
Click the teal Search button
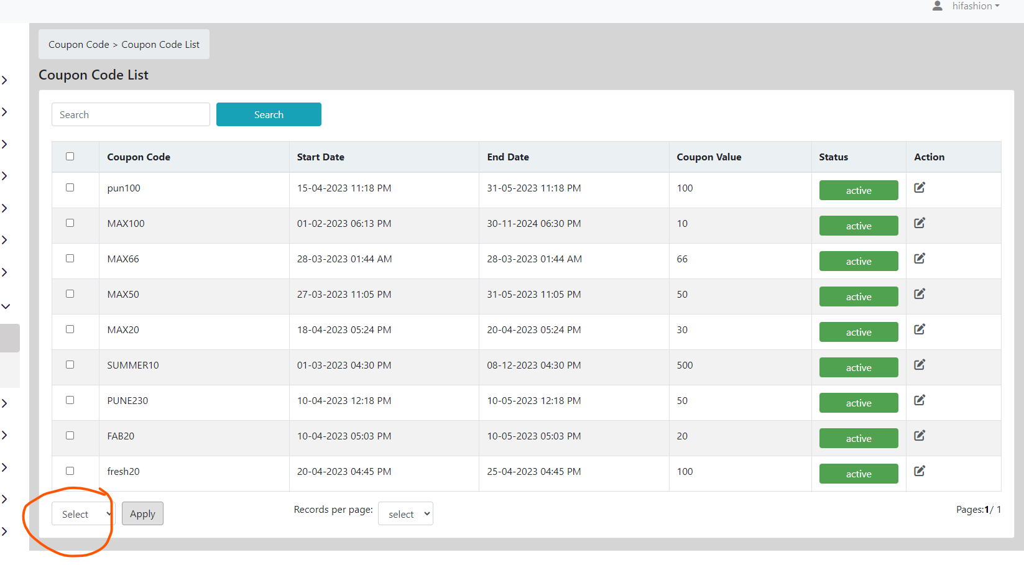click(269, 114)
